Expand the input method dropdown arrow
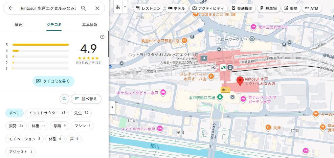 125,6
